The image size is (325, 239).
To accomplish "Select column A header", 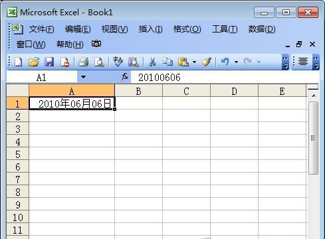I will point(72,91).
